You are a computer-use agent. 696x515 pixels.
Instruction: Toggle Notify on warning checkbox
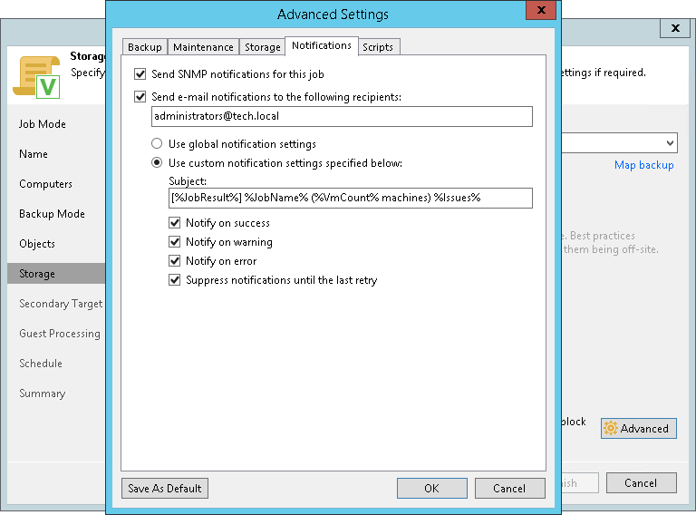174,242
